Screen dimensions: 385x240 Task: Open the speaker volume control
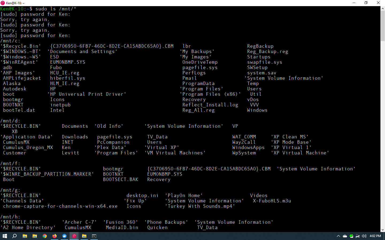click(364, 236)
